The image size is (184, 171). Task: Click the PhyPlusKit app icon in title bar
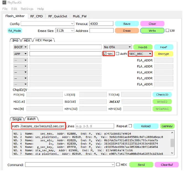pos(4,2)
